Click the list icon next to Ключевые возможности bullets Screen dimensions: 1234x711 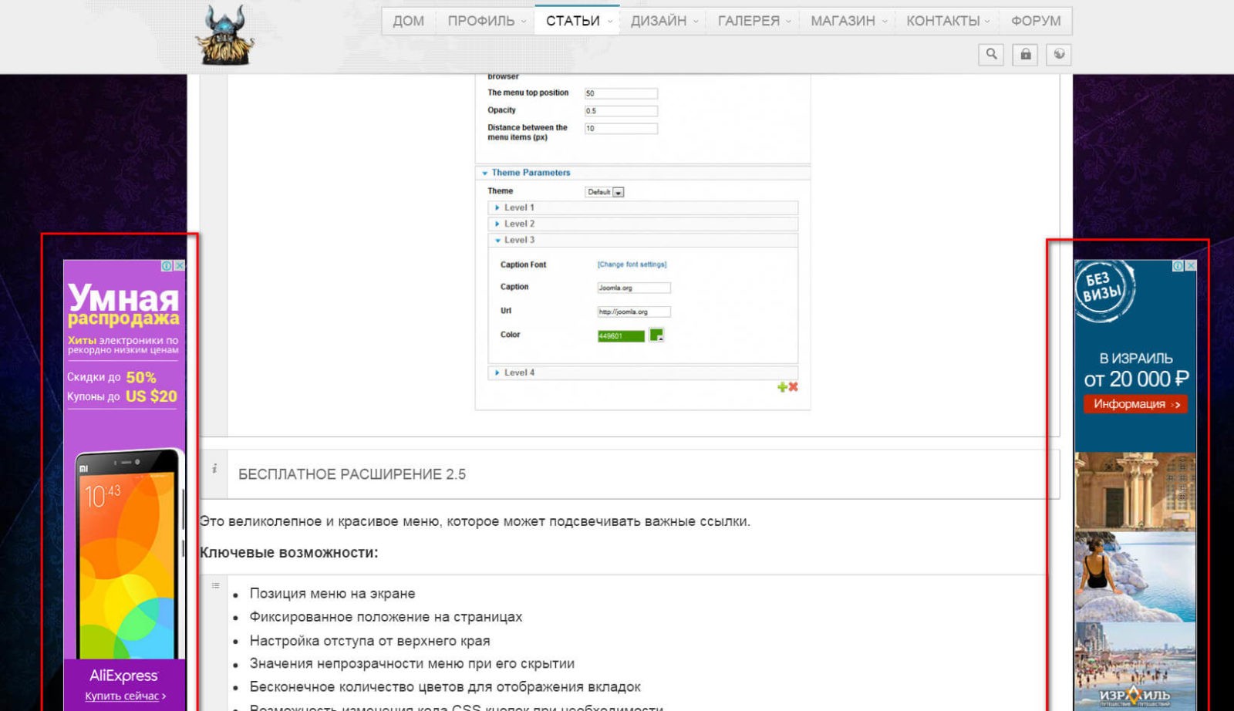pos(214,585)
